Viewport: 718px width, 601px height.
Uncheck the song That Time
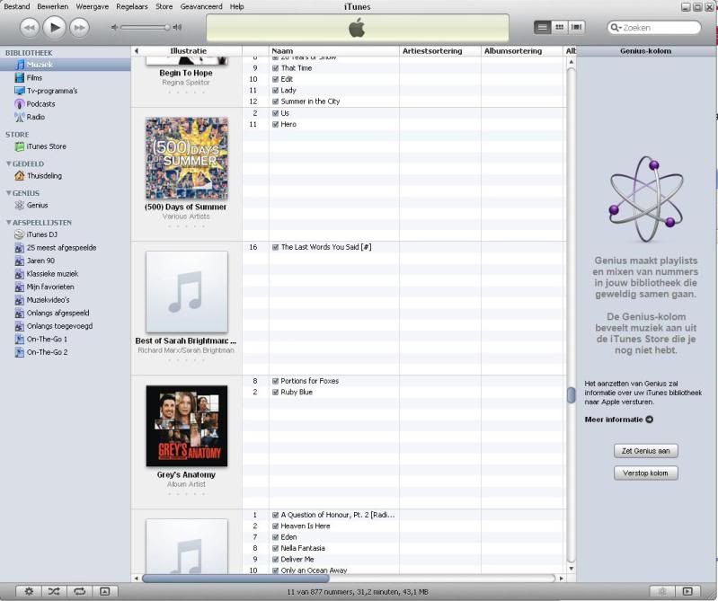pos(275,68)
